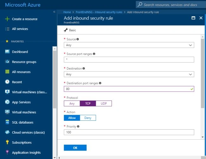Click sidebar scrollbar down arrow
Screen dimensions: 206x159
[x=55, y=157]
